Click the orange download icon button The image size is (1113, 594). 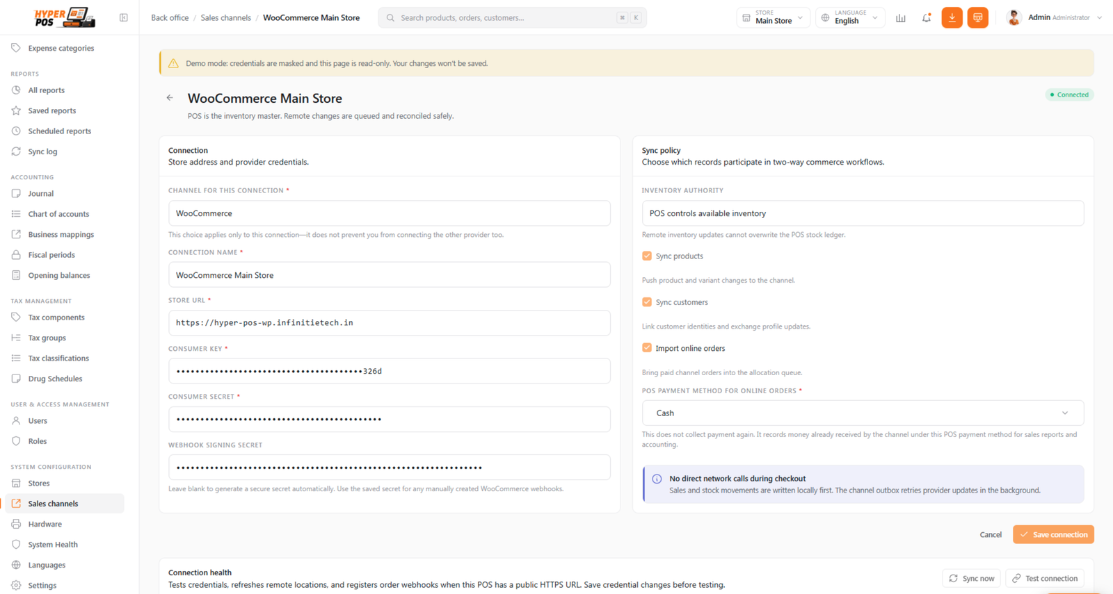click(x=952, y=17)
